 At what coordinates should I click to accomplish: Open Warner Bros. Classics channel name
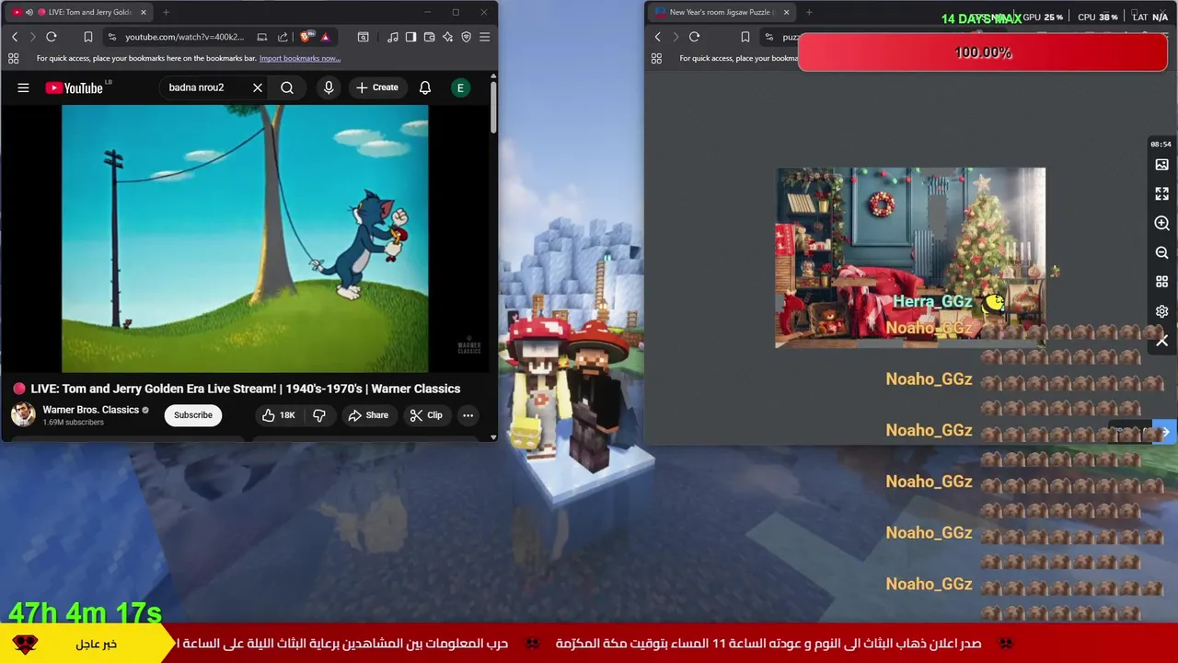tap(91, 410)
